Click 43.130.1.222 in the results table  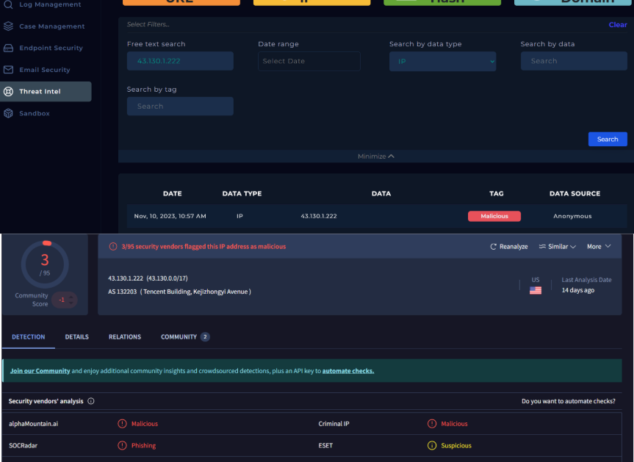tap(319, 216)
